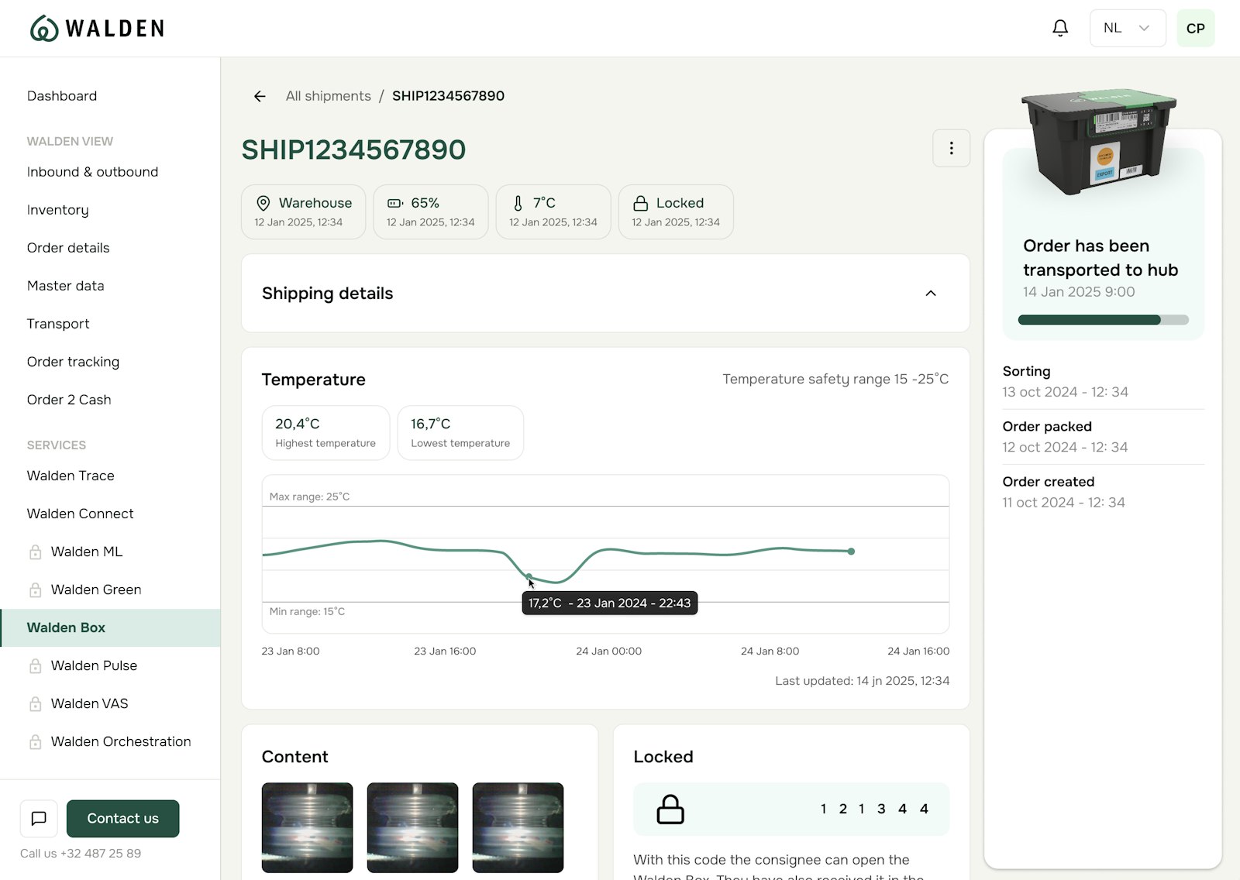The height and width of the screenshot is (880, 1240).
Task: Click the padlock icon on the Locked chip
Action: click(x=641, y=203)
